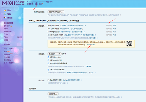Click 开启 for IMAP/SMTP服务
The height and width of the screenshot is (102, 146).
(114, 29)
